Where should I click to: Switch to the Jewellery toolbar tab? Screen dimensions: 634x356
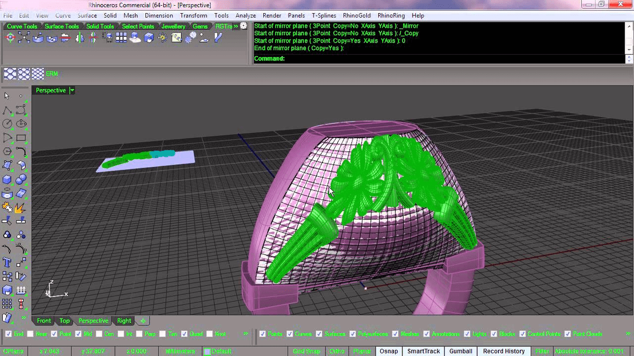[173, 26]
